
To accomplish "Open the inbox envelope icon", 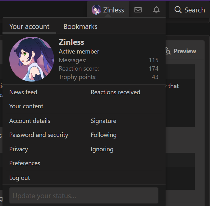I will [138, 10].
